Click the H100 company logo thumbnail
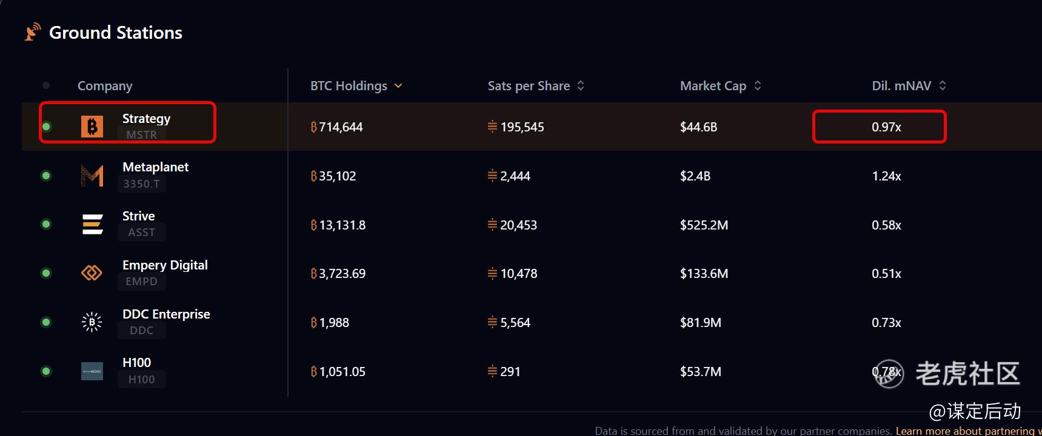This screenshot has width=1042, height=436. (x=92, y=371)
